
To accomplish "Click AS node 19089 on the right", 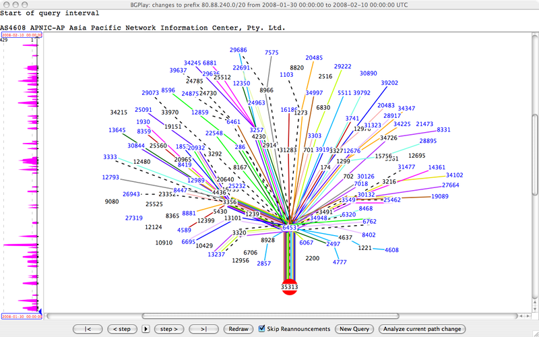I will (440, 196).
